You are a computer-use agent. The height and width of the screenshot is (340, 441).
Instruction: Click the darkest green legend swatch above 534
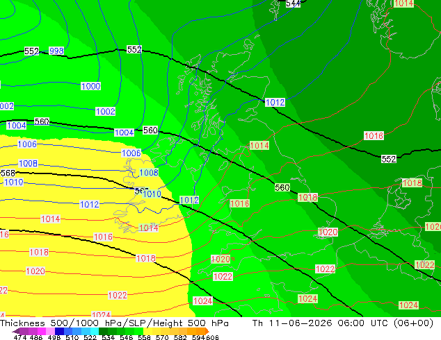point(103,331)
